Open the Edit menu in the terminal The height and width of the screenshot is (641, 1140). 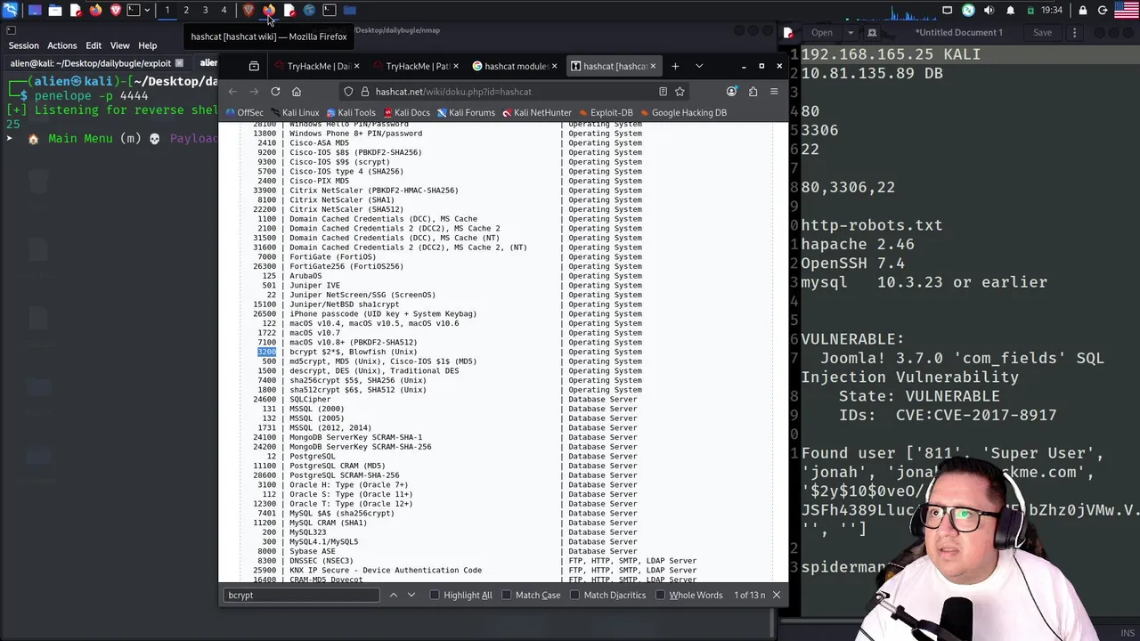pyautogui.click(x=94, y=45)
